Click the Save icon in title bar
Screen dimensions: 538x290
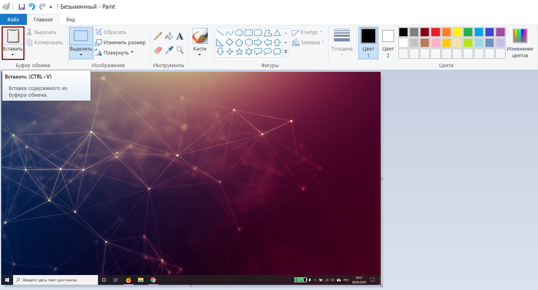22,7
